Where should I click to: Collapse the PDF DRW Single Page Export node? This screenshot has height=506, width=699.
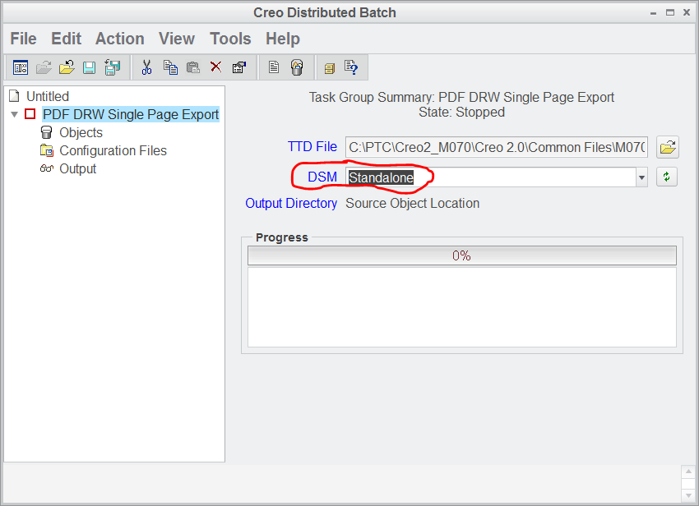click(x=15, y=114)
